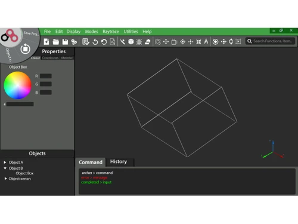The width and height of the screenshot is (298, 224).
Task: Open the Utilities menu
Action: click(x=131, y=32)
